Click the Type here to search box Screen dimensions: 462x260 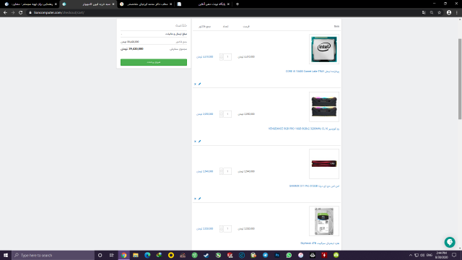pos(53,255)
